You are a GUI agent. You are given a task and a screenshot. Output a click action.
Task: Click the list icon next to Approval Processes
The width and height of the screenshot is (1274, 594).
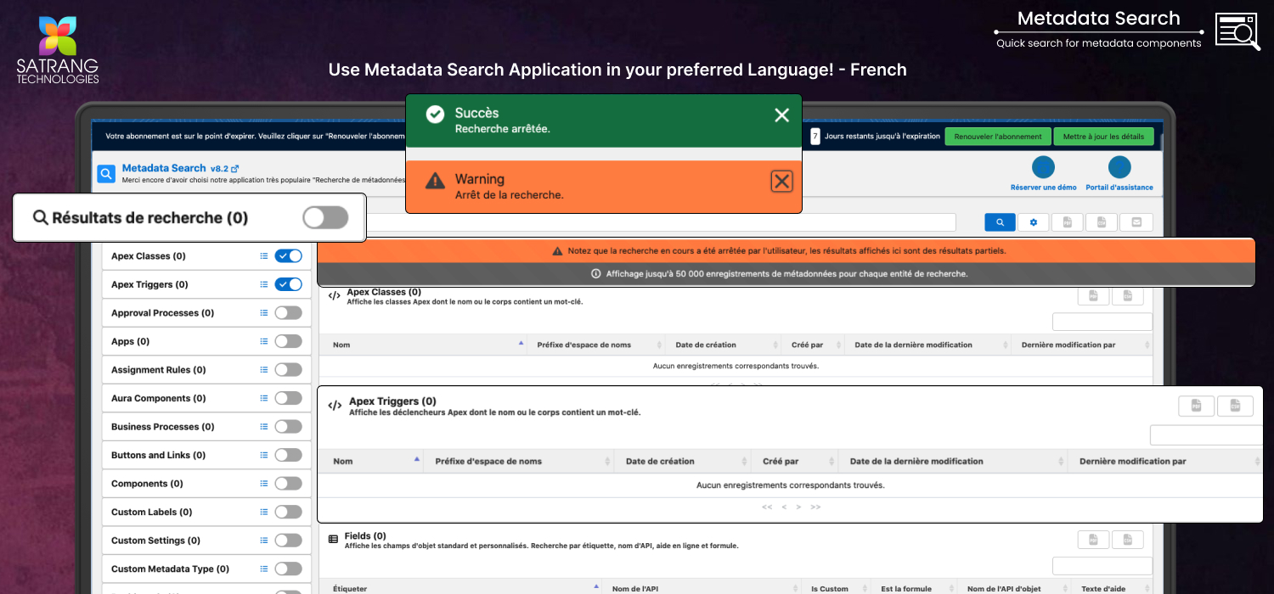click(x=264, y=313)
